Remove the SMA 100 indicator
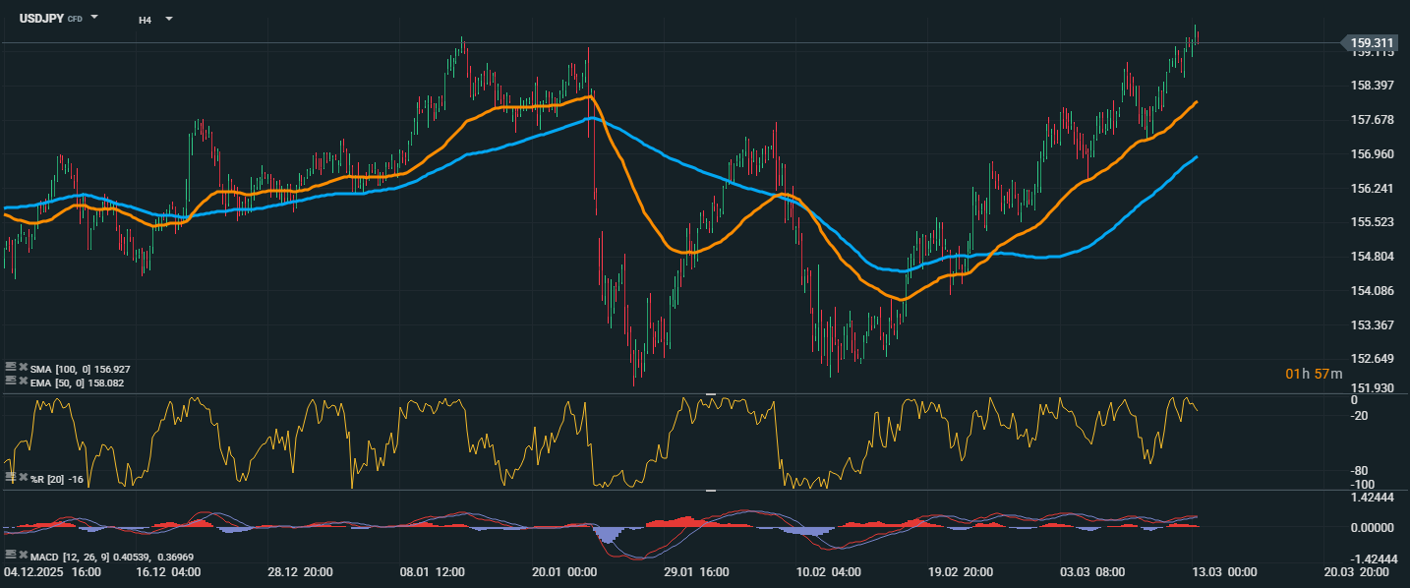This screenshot has width=1410, height=588. [23, 368]
